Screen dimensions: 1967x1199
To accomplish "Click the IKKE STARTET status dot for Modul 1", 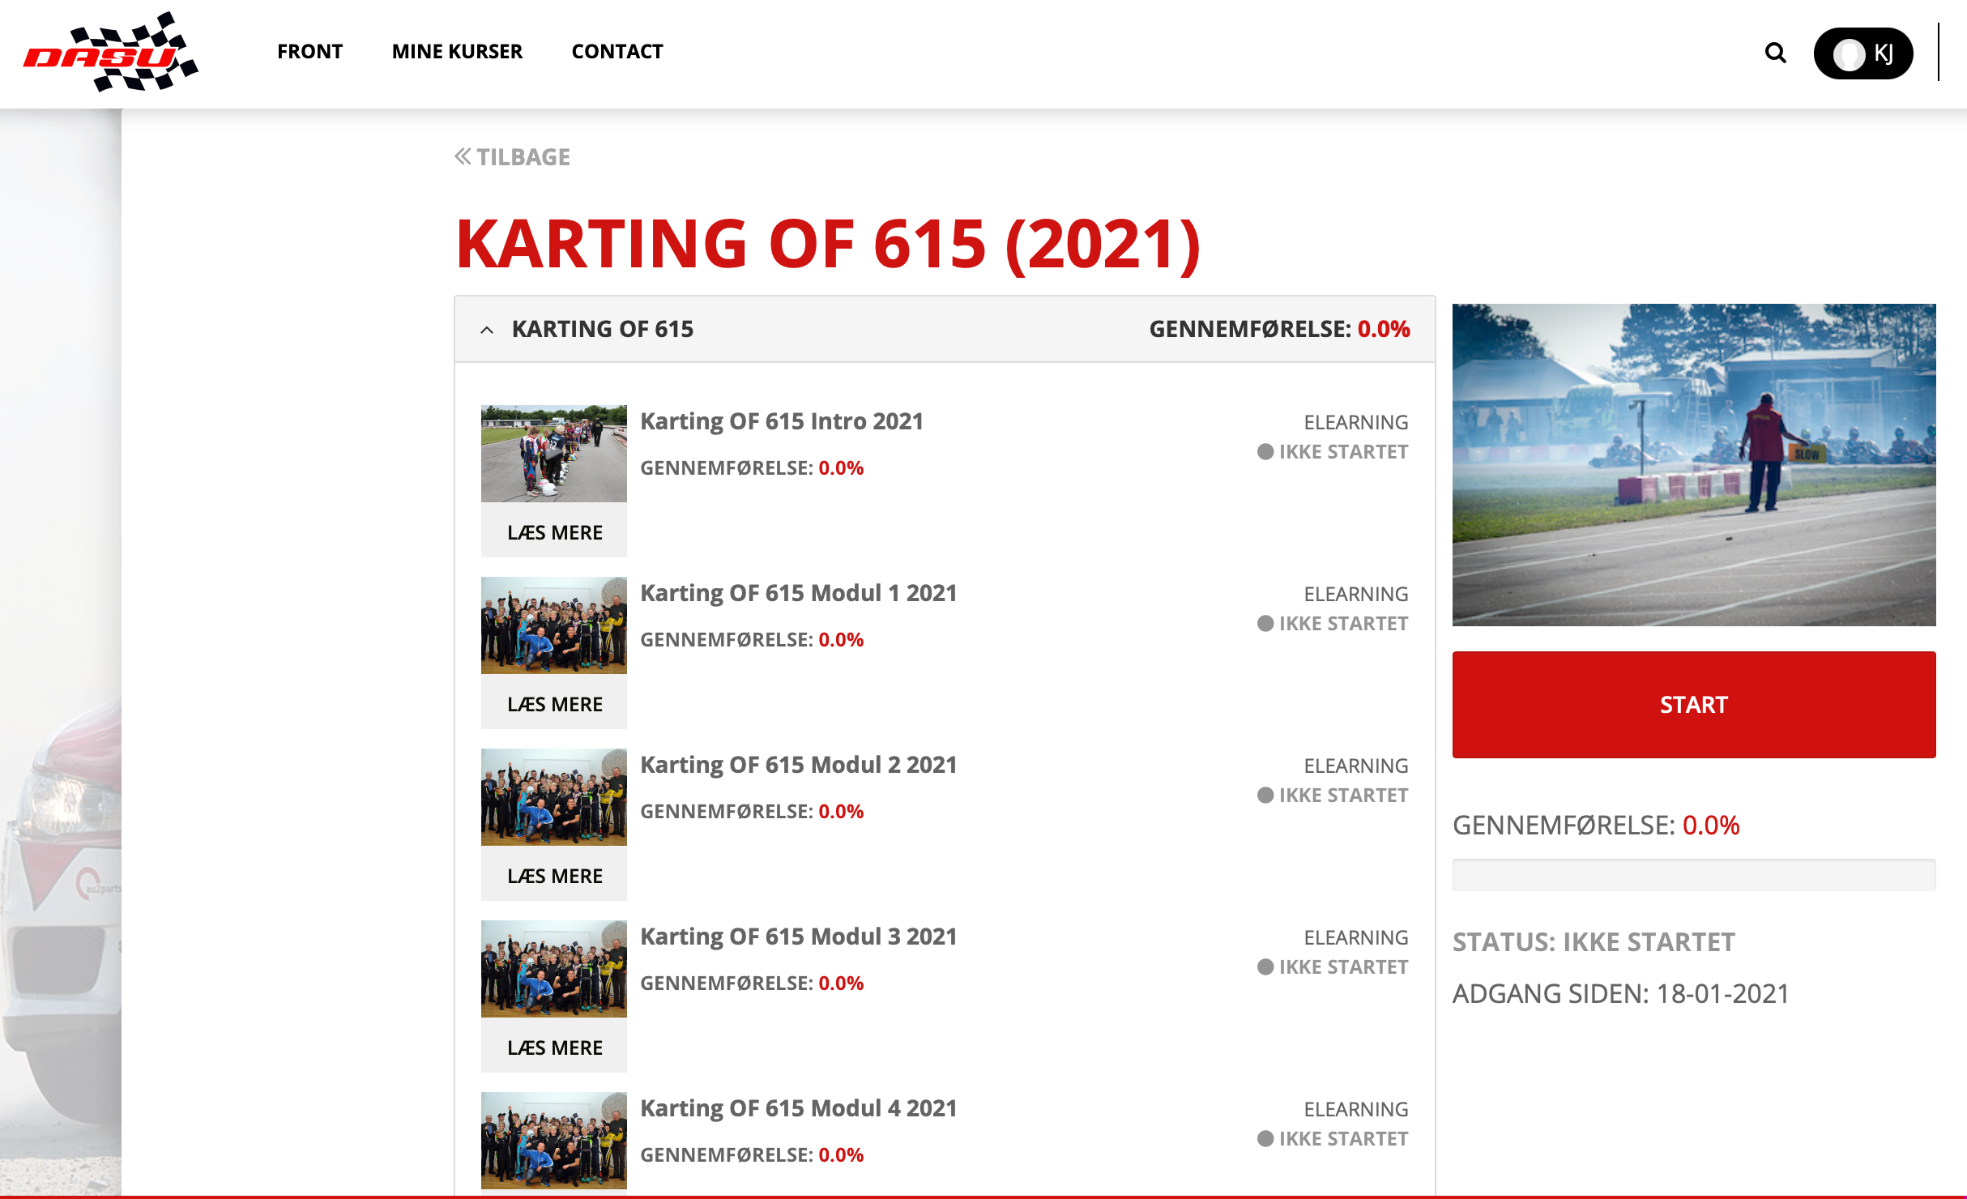I will 1265,624.
